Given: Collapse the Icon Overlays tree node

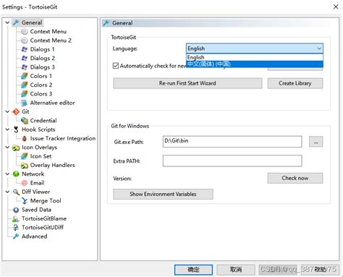Looking at the screenshot, I should click(x=7, y=148).
